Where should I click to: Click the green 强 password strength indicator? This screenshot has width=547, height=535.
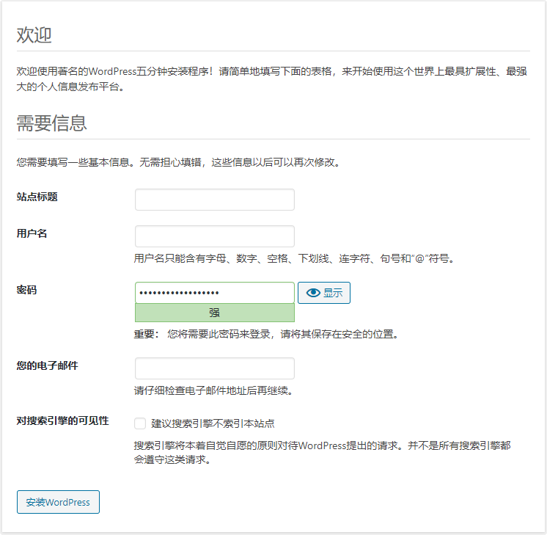click(x=215, y=313)
